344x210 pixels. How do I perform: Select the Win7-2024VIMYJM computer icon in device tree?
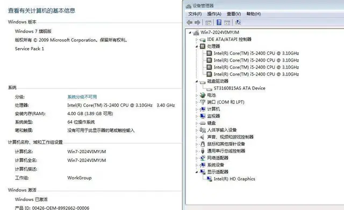coord(196,33)
